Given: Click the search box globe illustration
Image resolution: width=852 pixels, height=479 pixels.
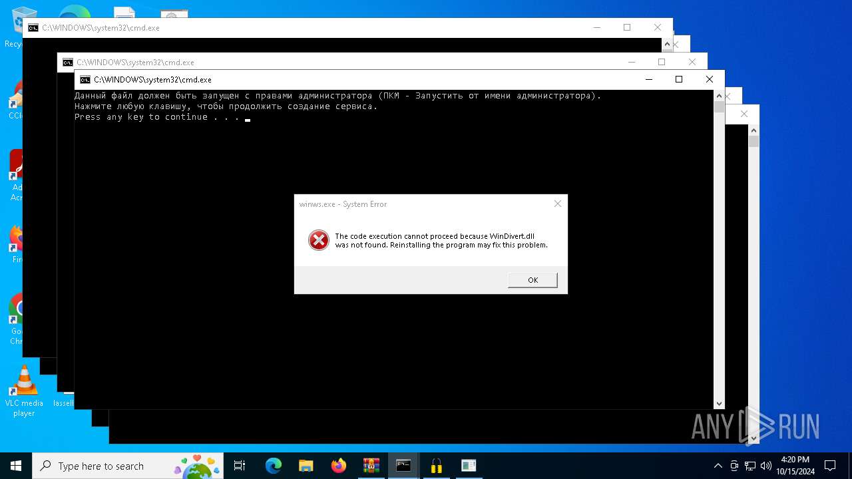Looking at the screenshot, I should click(x=196, y=467).
